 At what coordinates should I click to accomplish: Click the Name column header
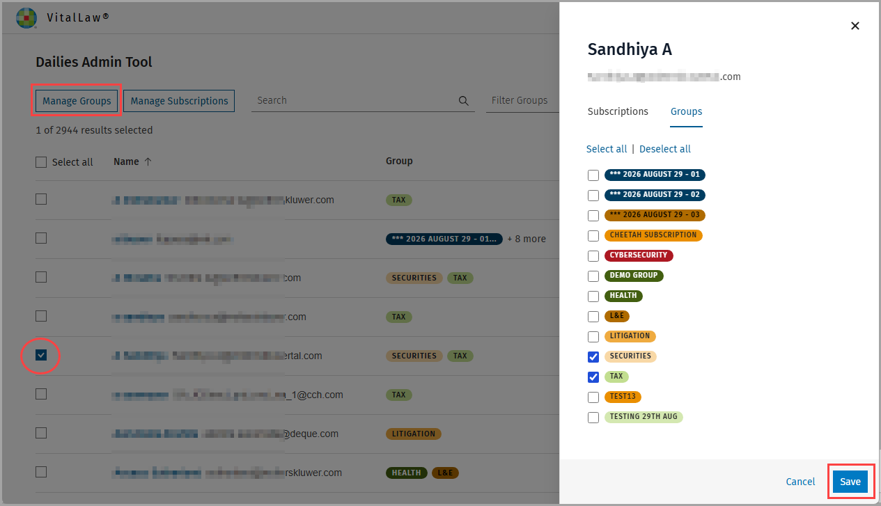click(x=126, y=161)
